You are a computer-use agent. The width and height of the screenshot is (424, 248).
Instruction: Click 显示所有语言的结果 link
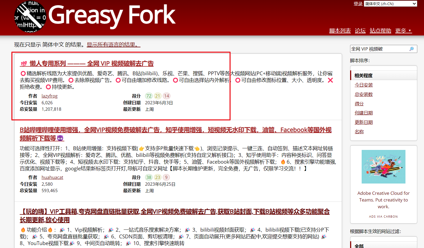[x=113, y=45]
